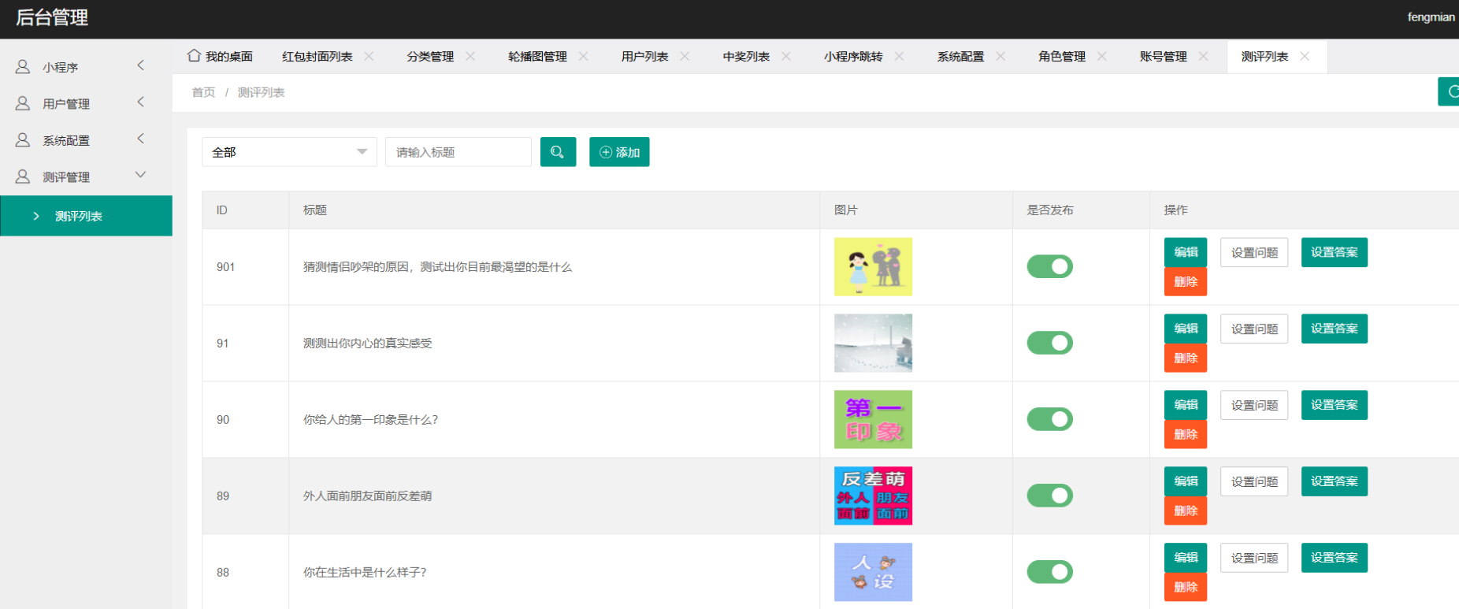
Task: Disable publish switch for row 90
Action: click(x=1049, y=419)
